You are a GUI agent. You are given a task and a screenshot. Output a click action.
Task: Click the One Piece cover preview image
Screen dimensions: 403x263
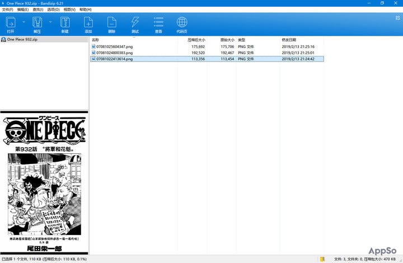(x=44, y=183)
